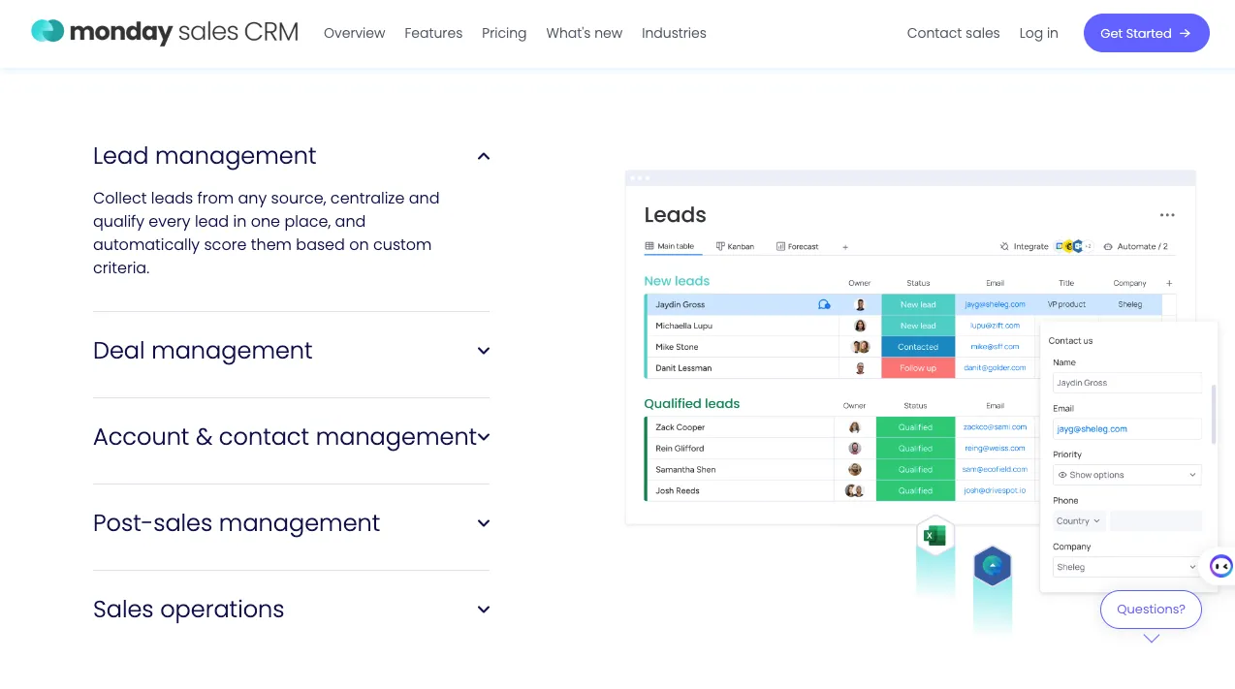Click the Sheleg company cell in table
The width and height of the screenshot is (1235, 689).
[x=1130, y=304]
